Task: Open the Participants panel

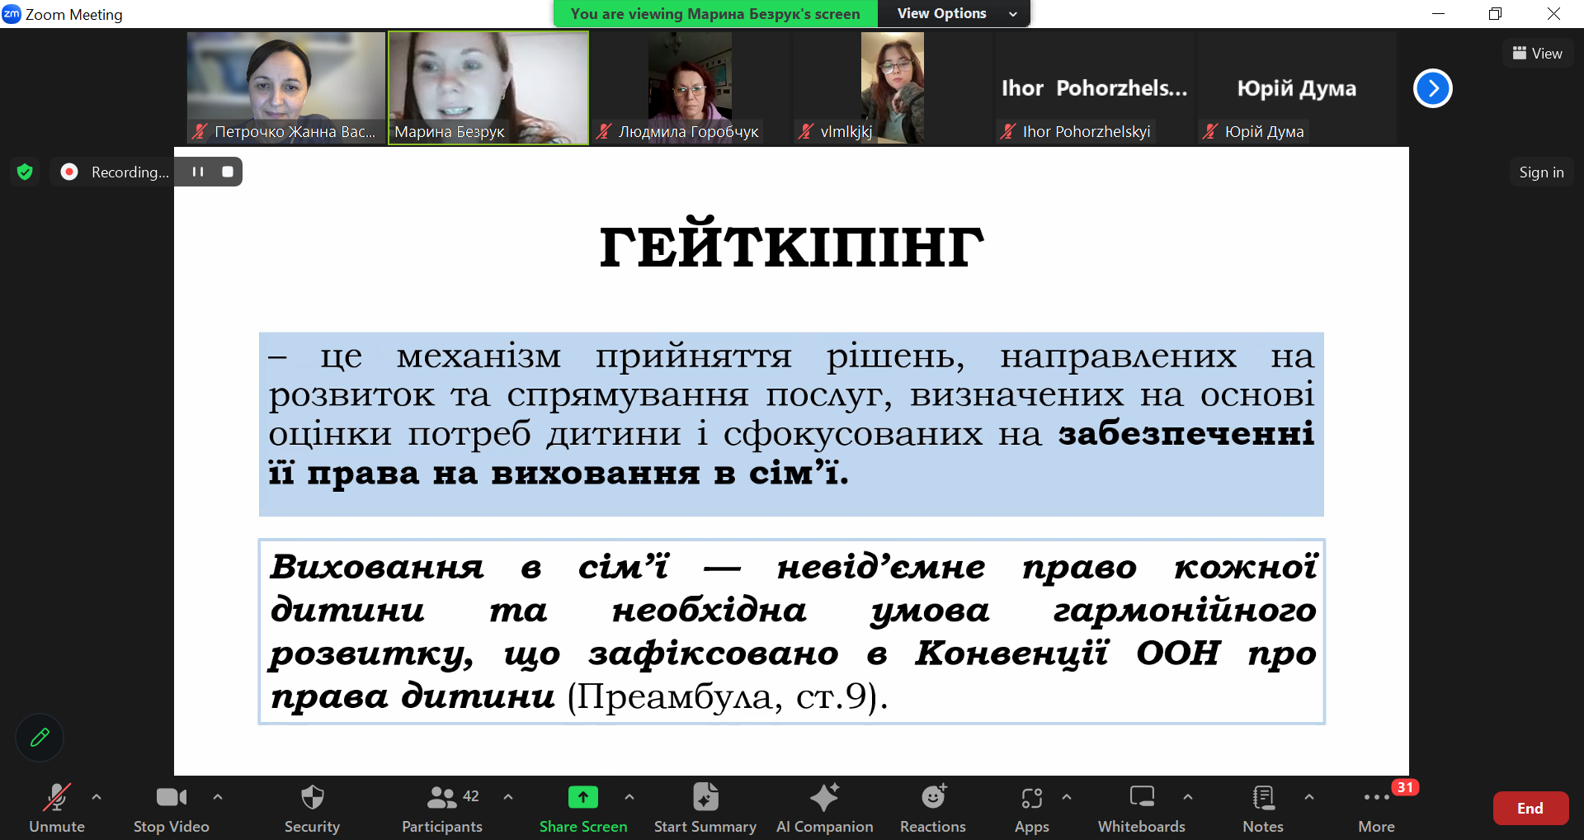Action: pyautogui.click(x=442, y=808)
